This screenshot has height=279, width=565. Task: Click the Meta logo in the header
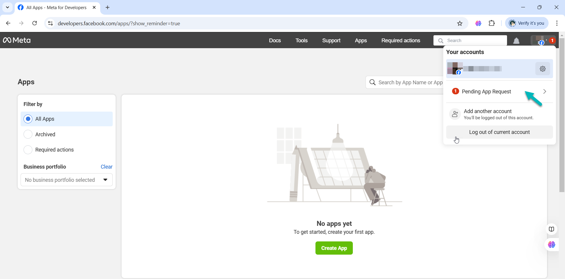(17, 40)
